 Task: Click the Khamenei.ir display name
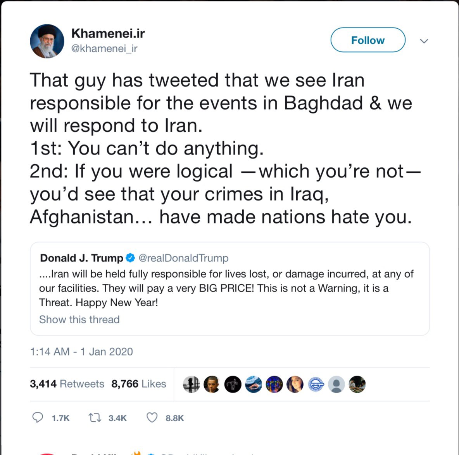(x=108, y=34)
